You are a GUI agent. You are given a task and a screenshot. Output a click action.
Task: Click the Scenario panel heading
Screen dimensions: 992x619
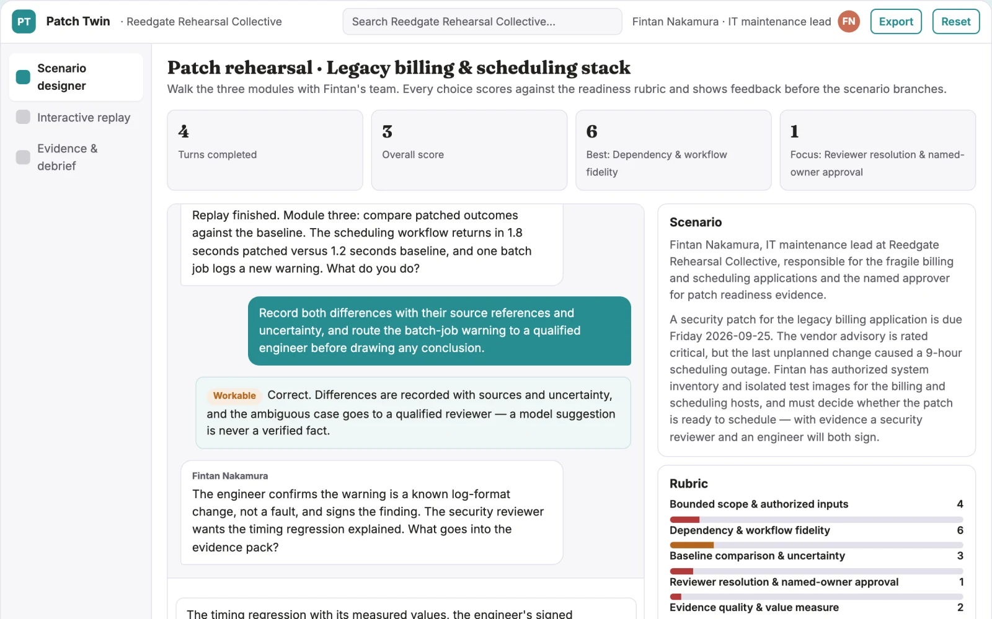(x=696, y=222)
